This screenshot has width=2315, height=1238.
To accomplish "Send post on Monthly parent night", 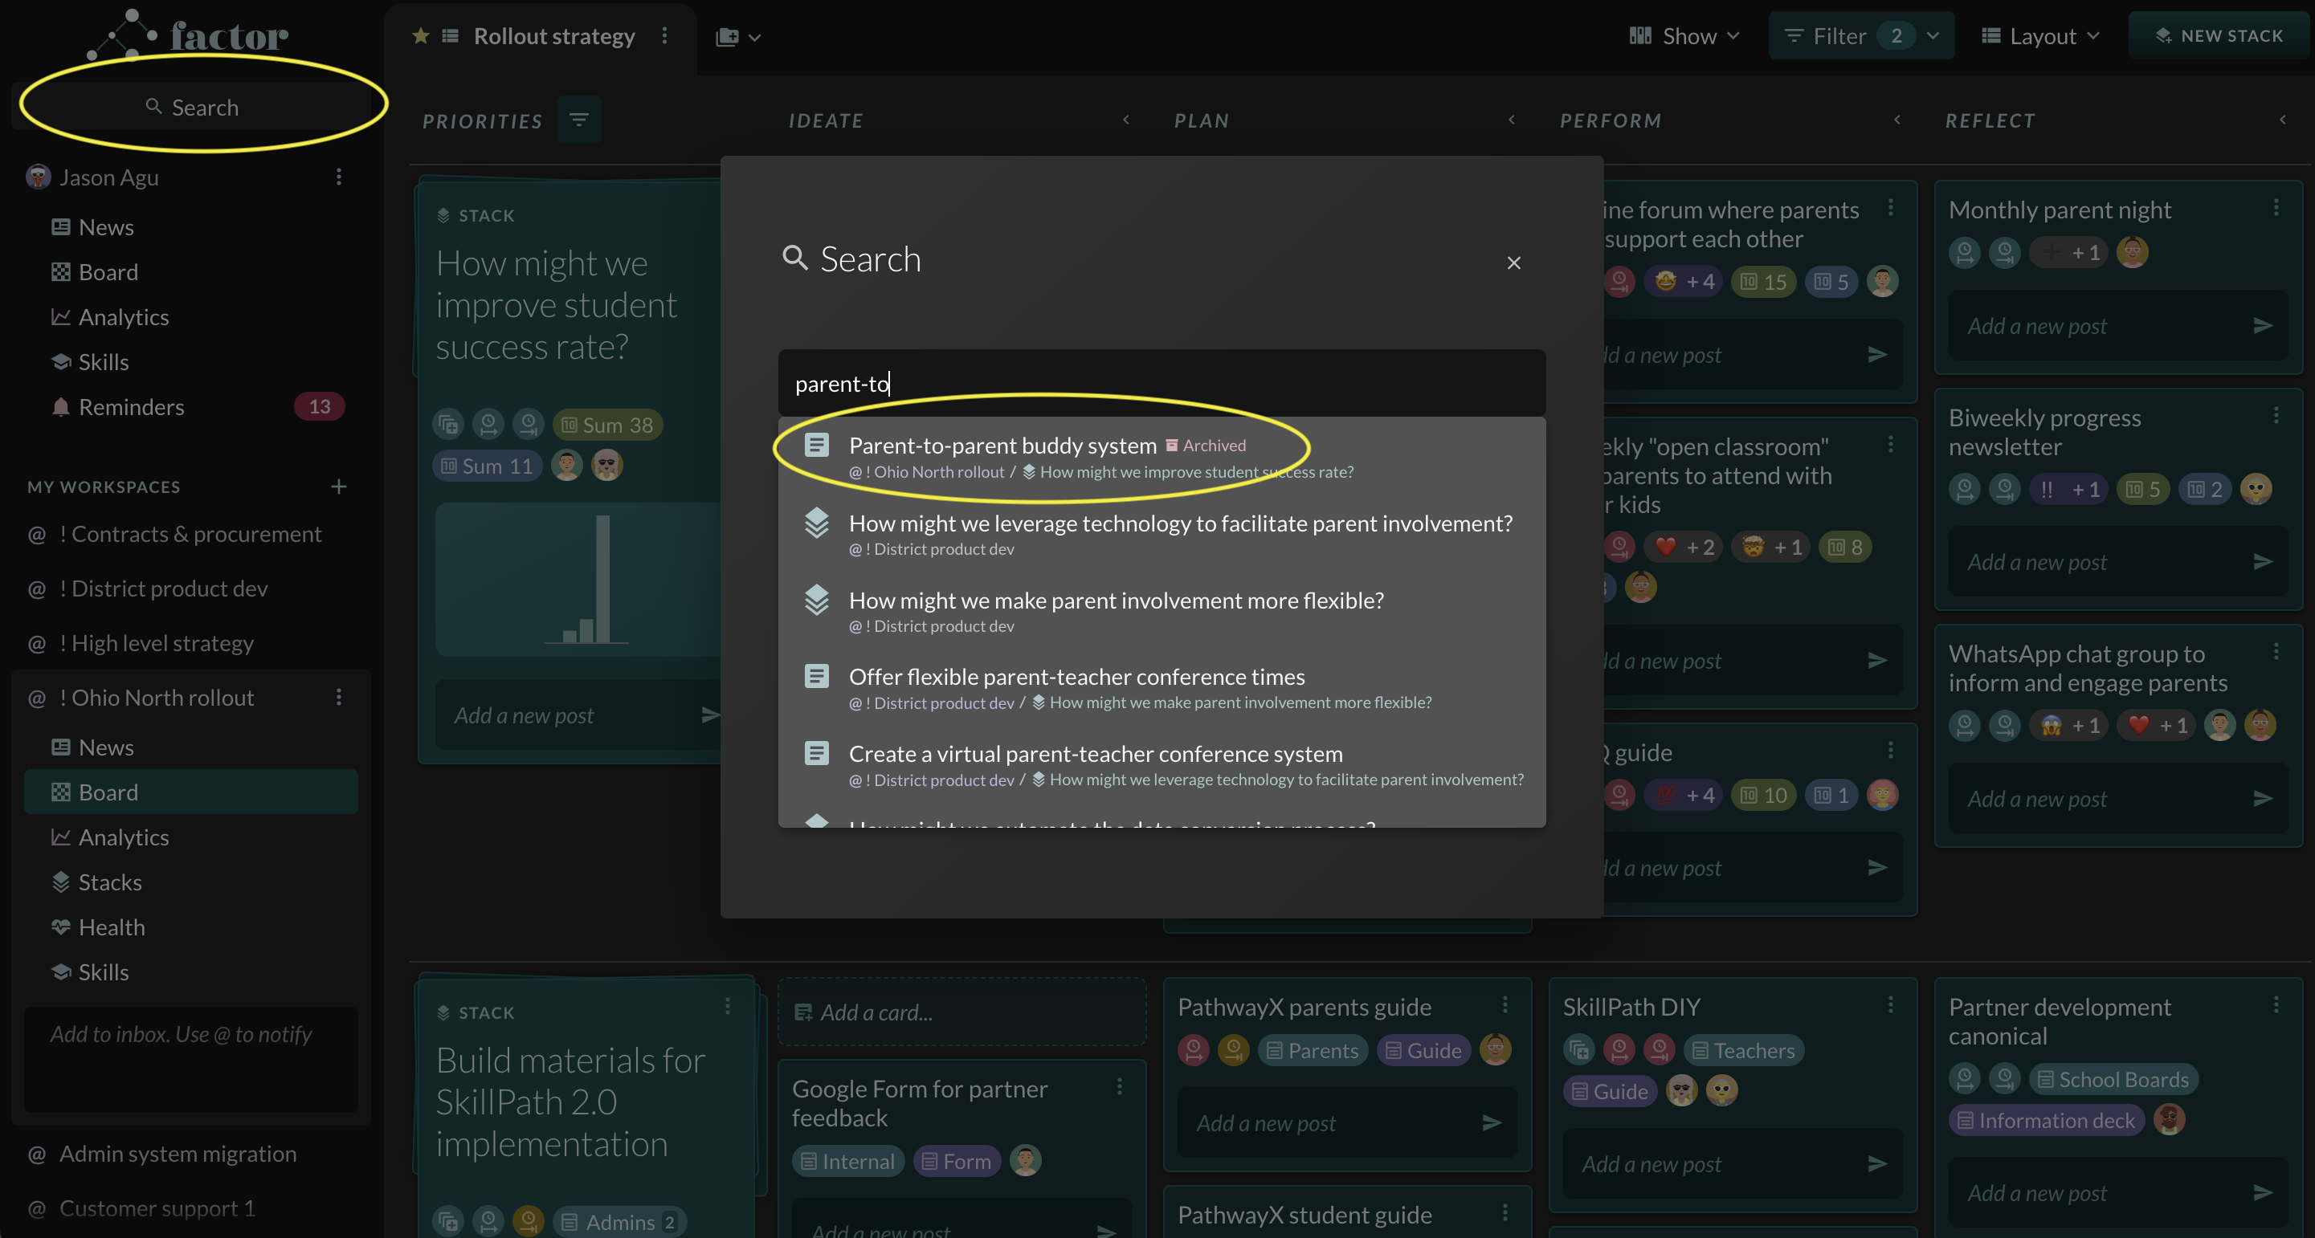I will (2262, 326).
